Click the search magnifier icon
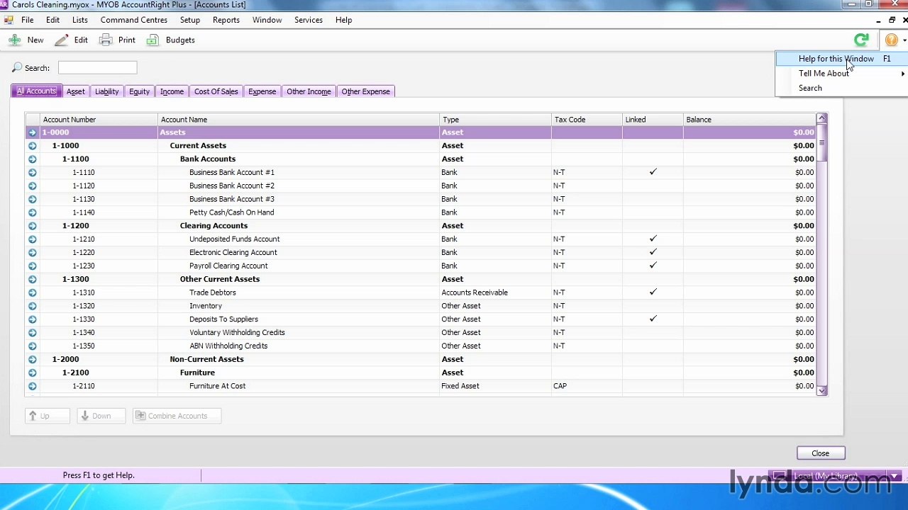Viewport: 908px width, 510px height. 17,68
